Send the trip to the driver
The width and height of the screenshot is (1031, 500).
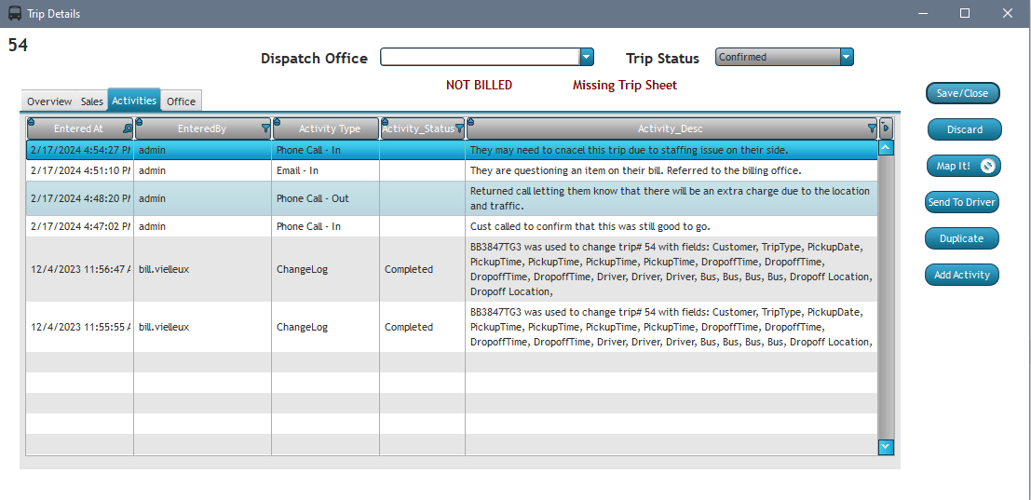point(962,202)
